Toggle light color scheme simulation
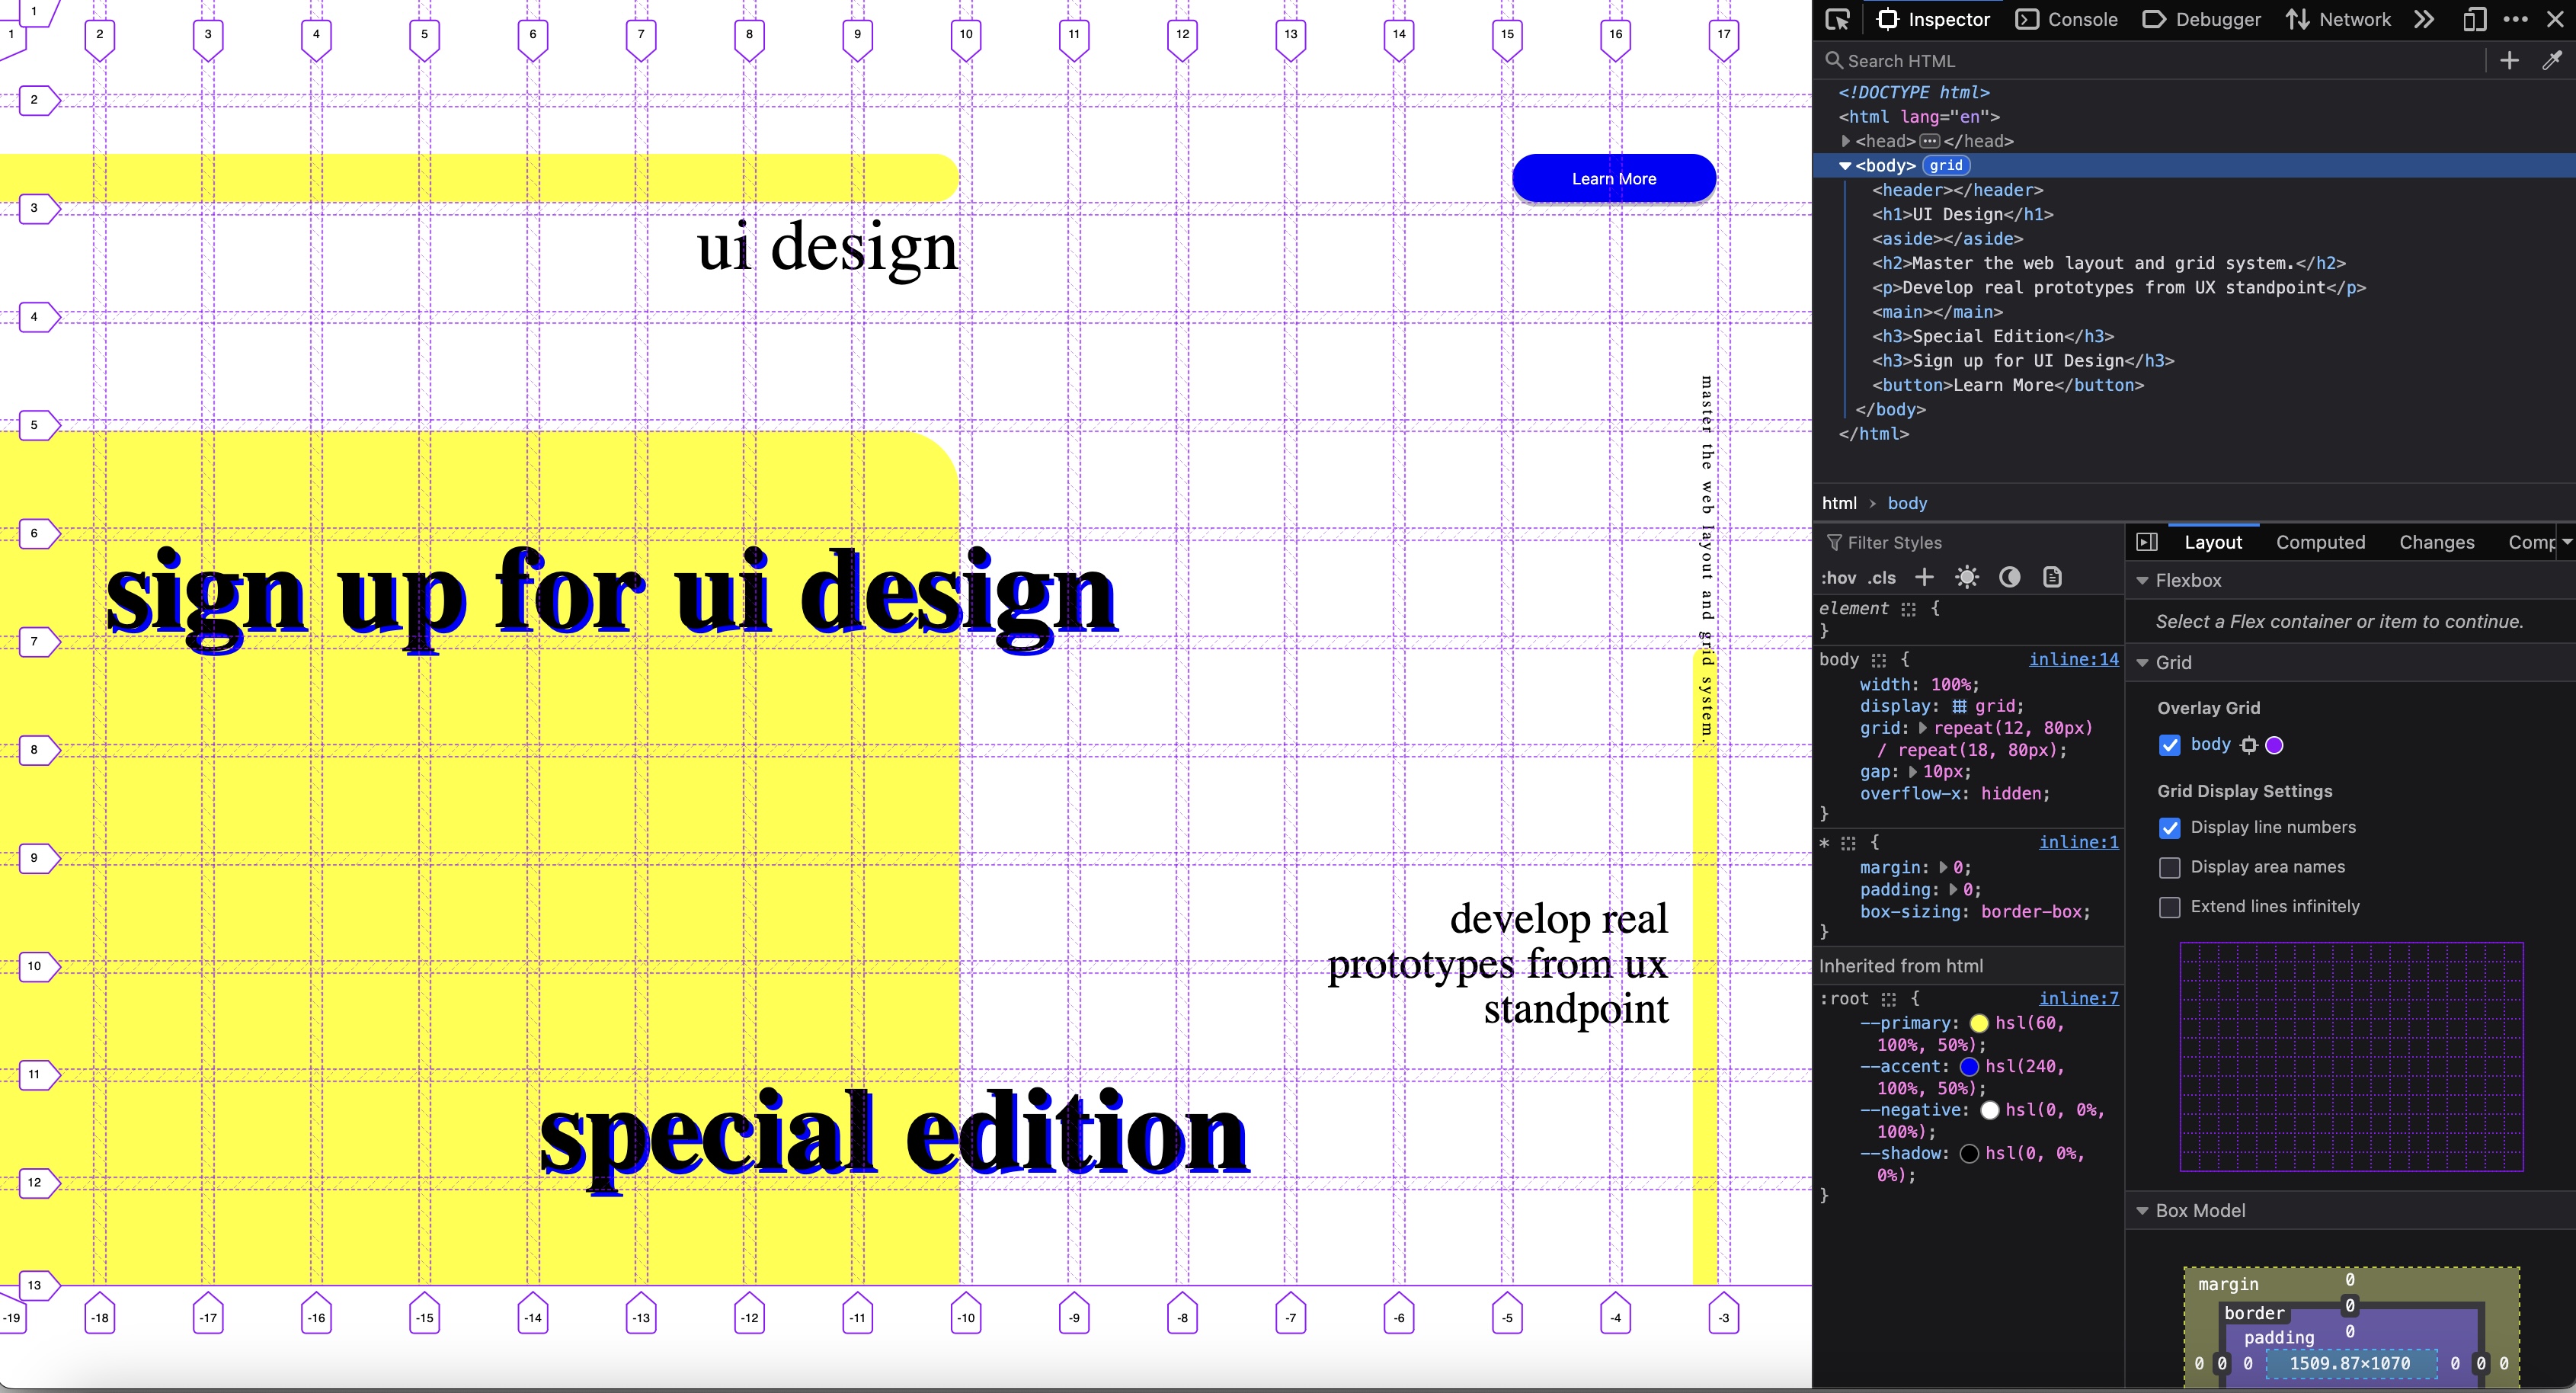The height and width of the screenshot is (1393, 2576). 1967,577
